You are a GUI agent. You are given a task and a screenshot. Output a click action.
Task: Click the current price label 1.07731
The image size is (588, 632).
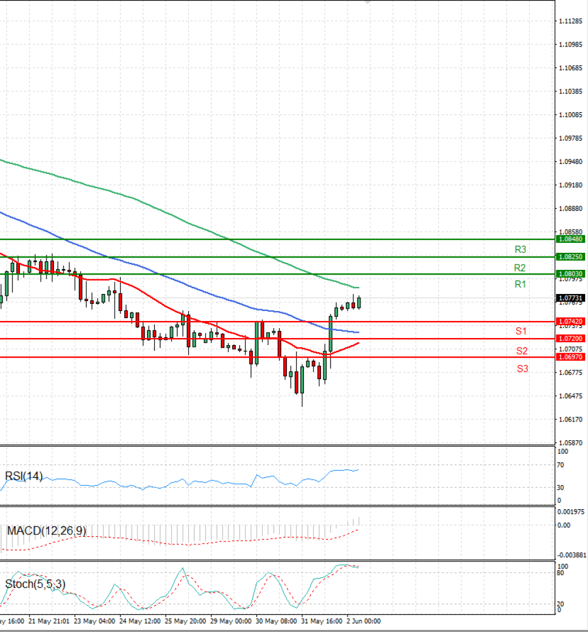click(x=570, y=298)
